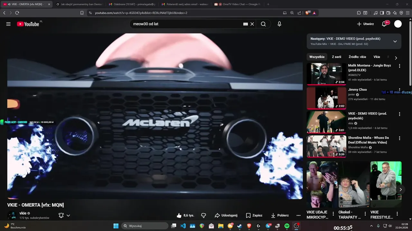
Task: Open options for VKIE DEMO VIDEO
Action: pos(399,114)
